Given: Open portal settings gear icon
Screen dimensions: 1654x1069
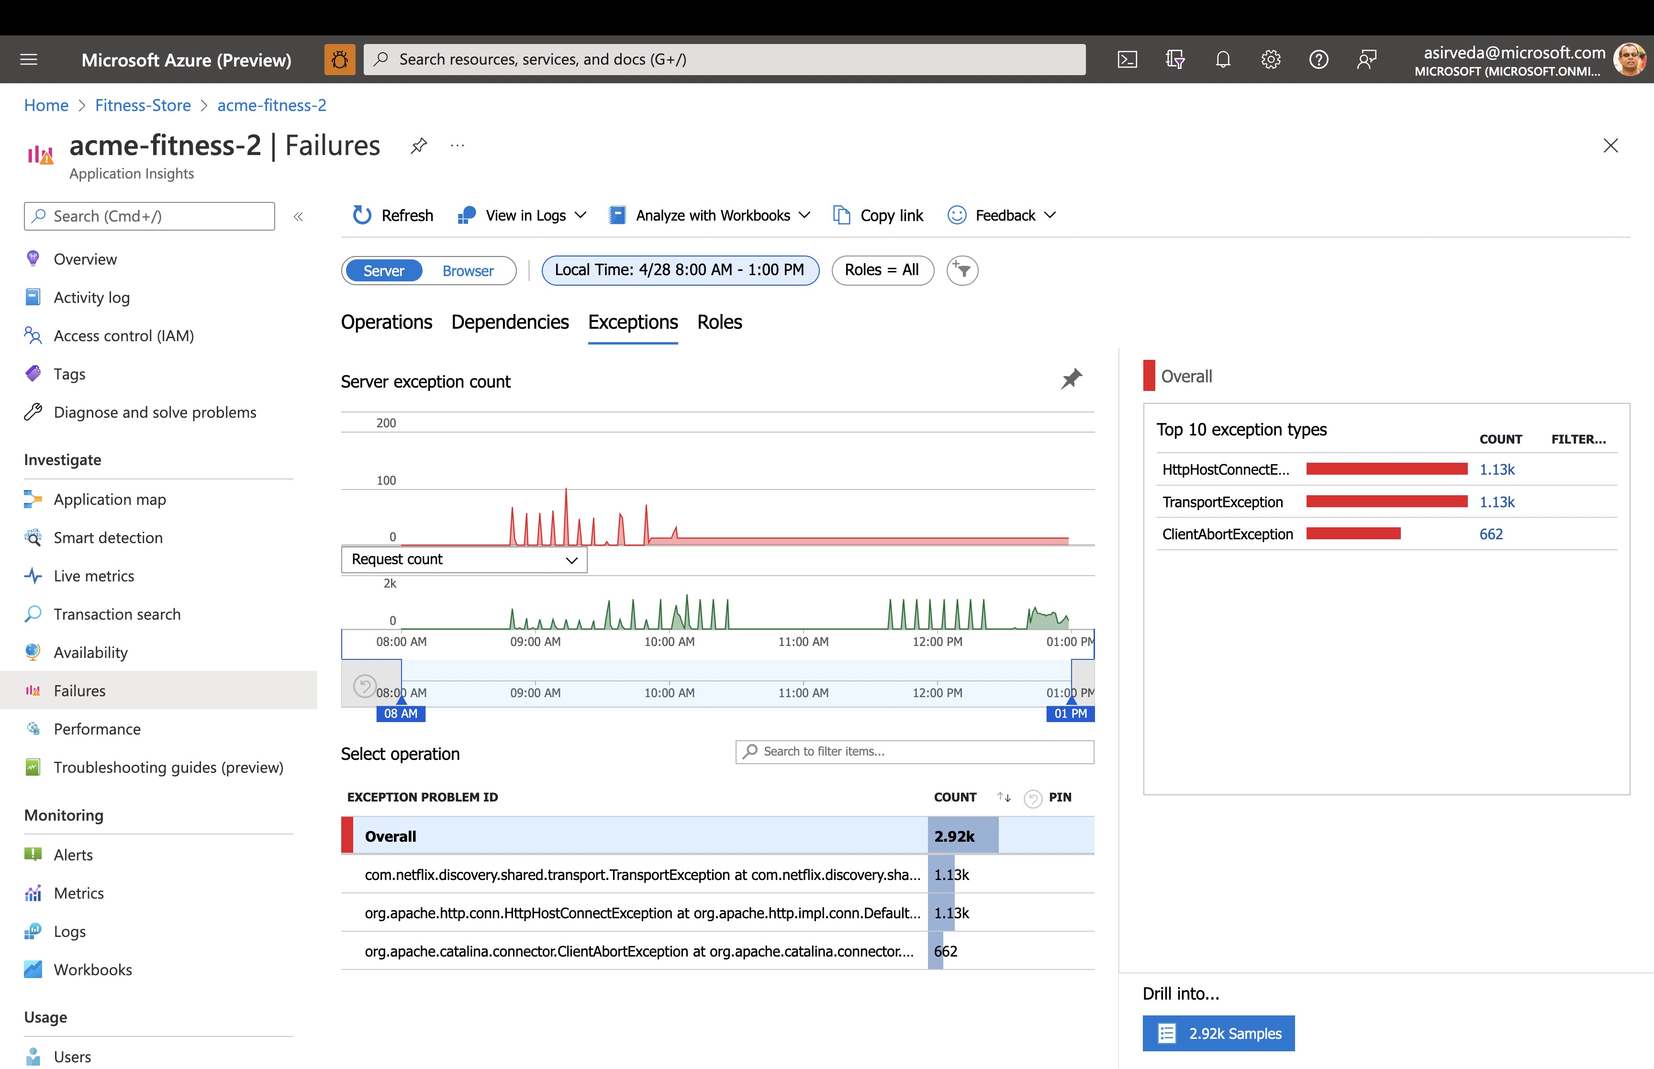Looking at the screenshot, I should [1270, 60].
